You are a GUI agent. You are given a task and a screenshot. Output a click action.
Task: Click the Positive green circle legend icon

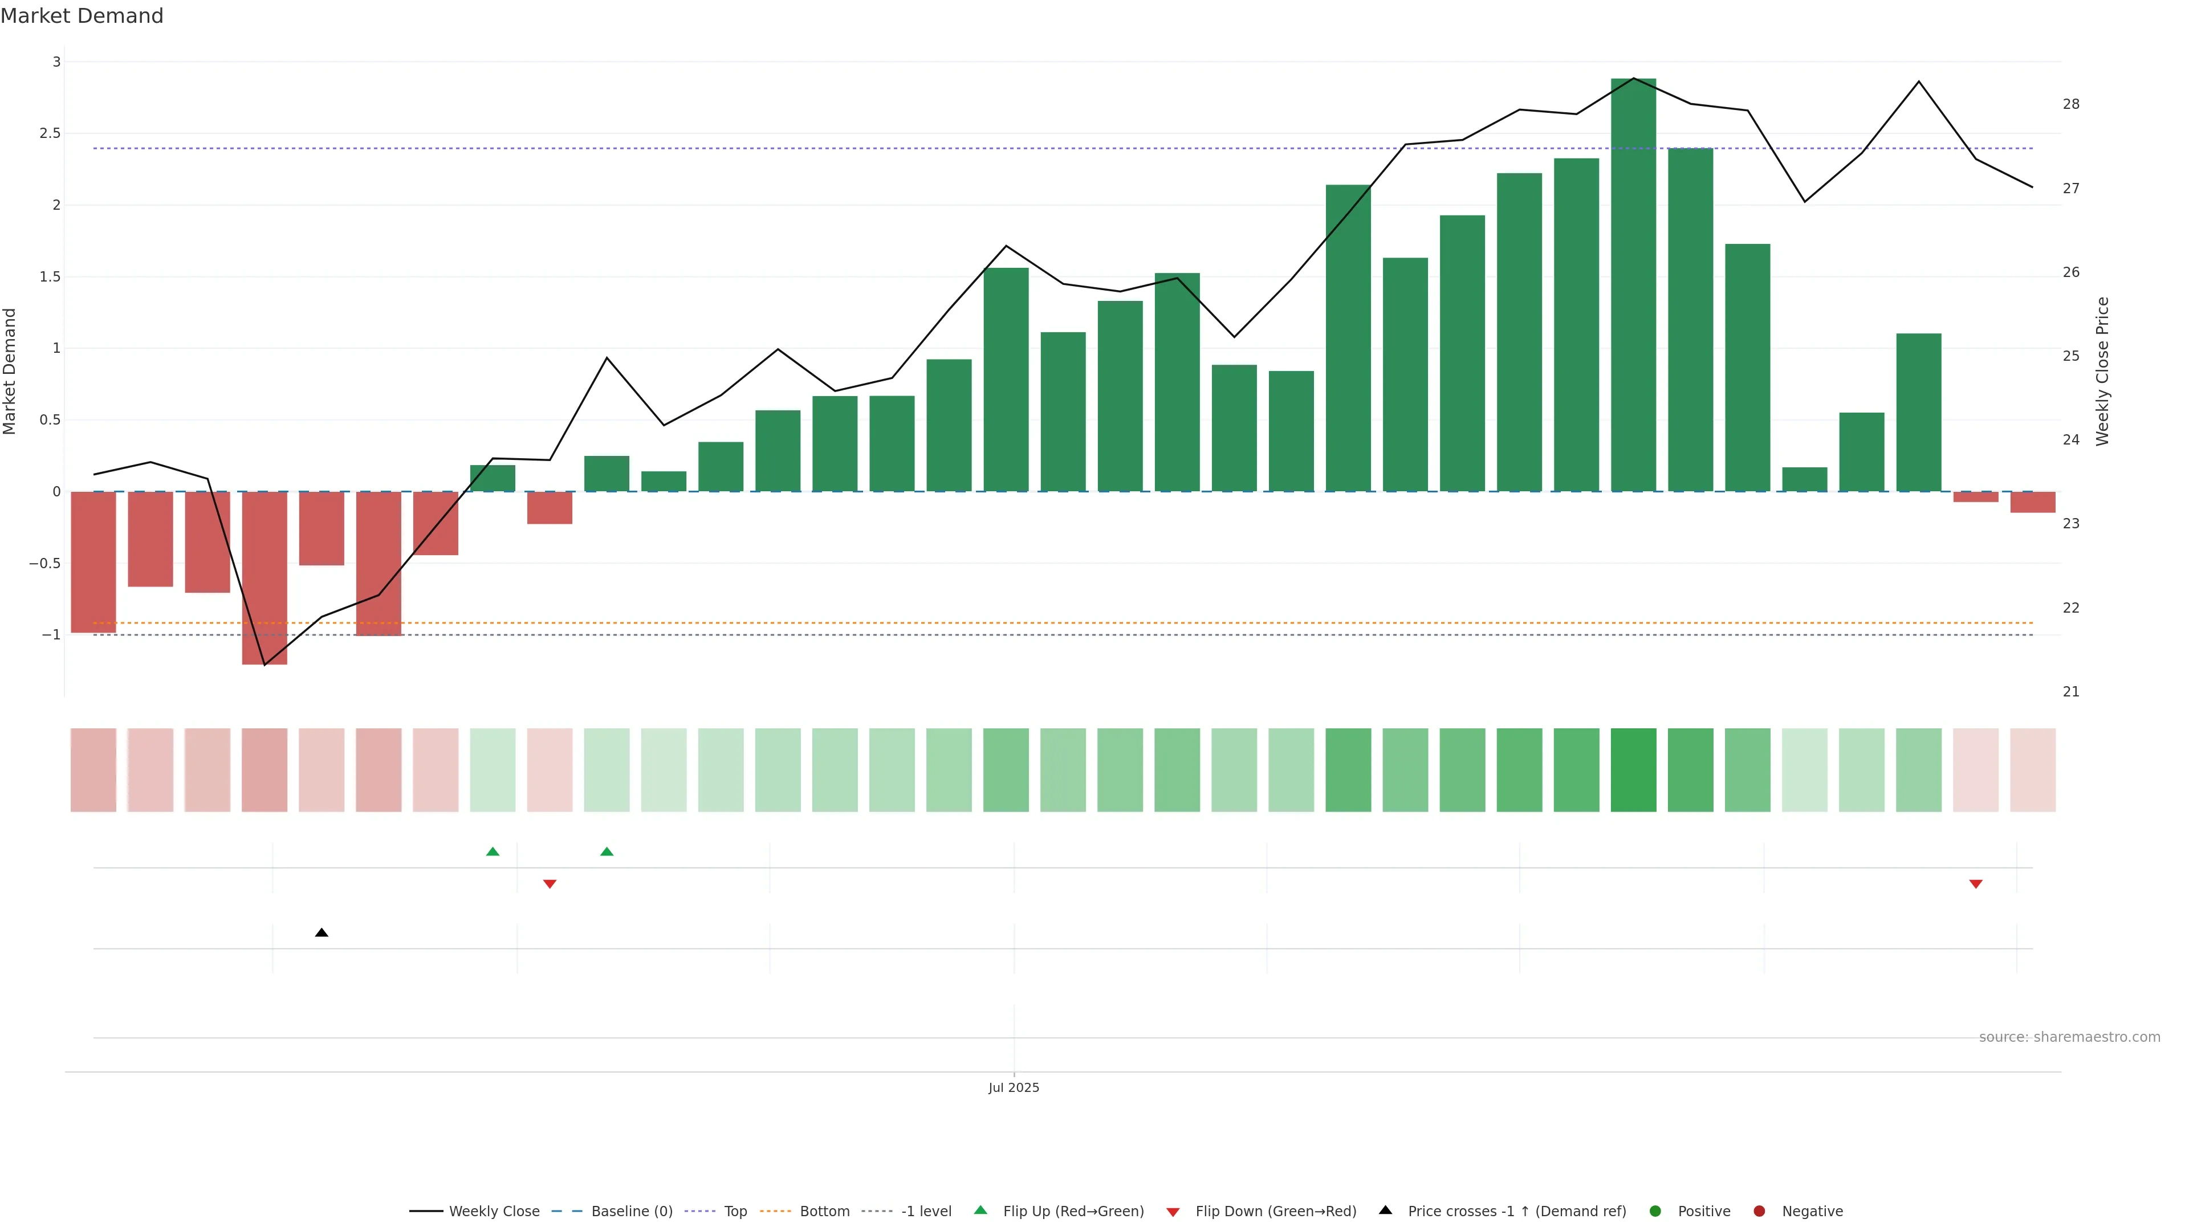1654,1210
